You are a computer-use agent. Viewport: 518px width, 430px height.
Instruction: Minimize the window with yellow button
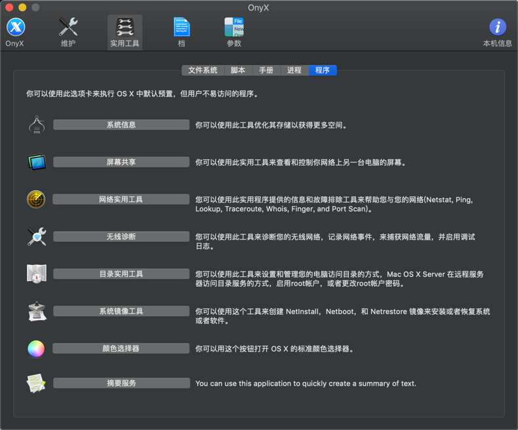coord(22,7)
